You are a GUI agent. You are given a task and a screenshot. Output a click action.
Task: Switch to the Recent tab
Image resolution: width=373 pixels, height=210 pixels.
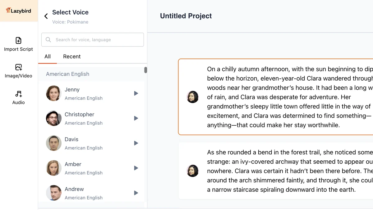coord(72,56)
